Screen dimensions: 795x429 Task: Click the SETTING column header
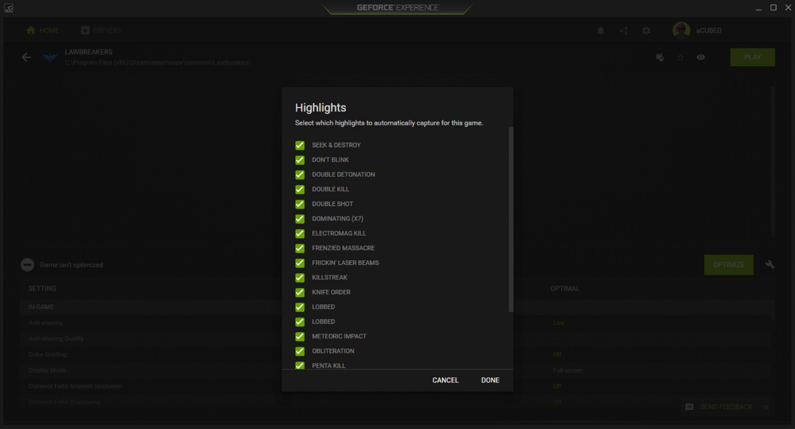pyautogui.click(x=42, y=288)
